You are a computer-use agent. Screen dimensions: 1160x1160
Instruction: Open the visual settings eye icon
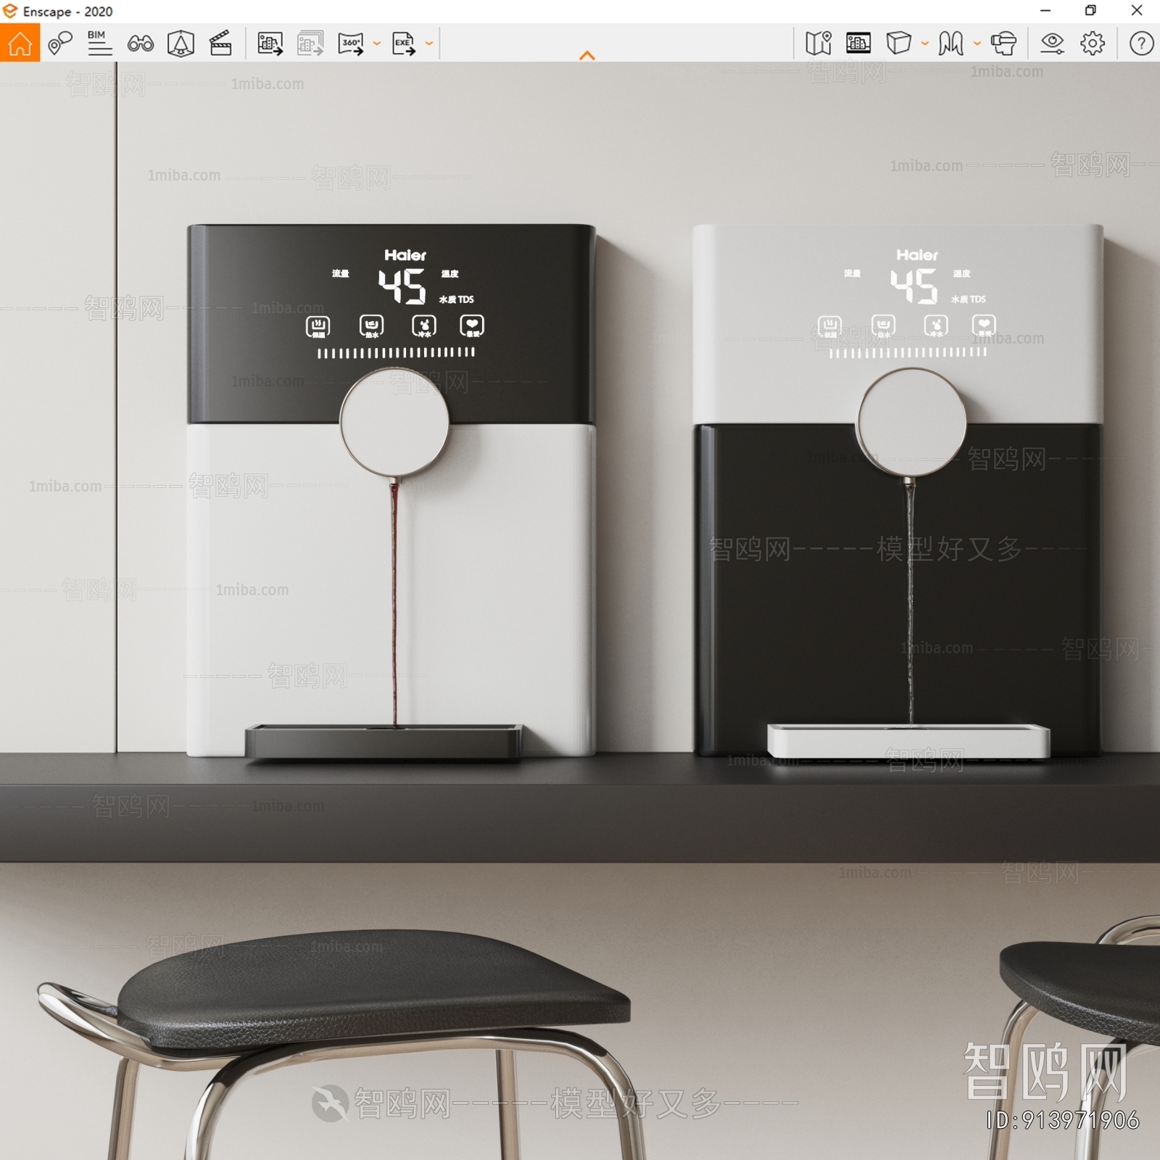coord(1052,43)
